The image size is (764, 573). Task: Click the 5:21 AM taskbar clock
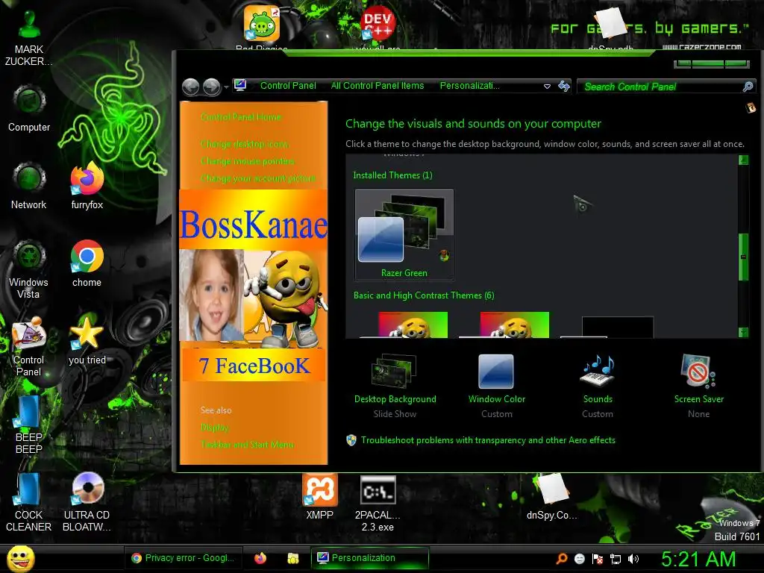pos(698,559)
